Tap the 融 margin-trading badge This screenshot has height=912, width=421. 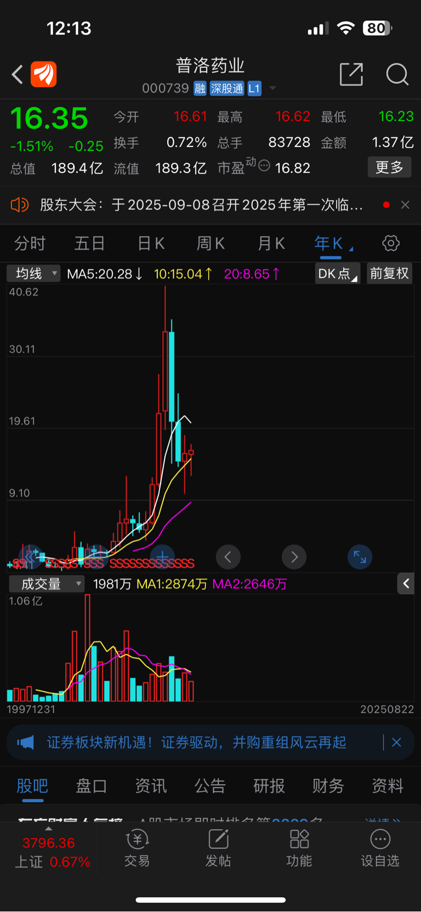coord(200,88)
